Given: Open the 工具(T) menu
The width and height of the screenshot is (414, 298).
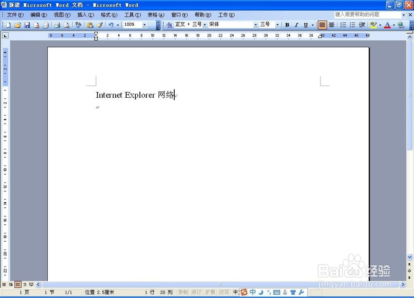Looking at the screenshot, I should (x=132, y=15).
